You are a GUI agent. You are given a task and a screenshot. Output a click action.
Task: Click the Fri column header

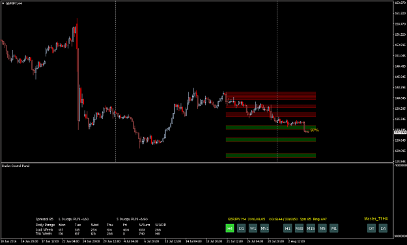[x=125, y=225]
